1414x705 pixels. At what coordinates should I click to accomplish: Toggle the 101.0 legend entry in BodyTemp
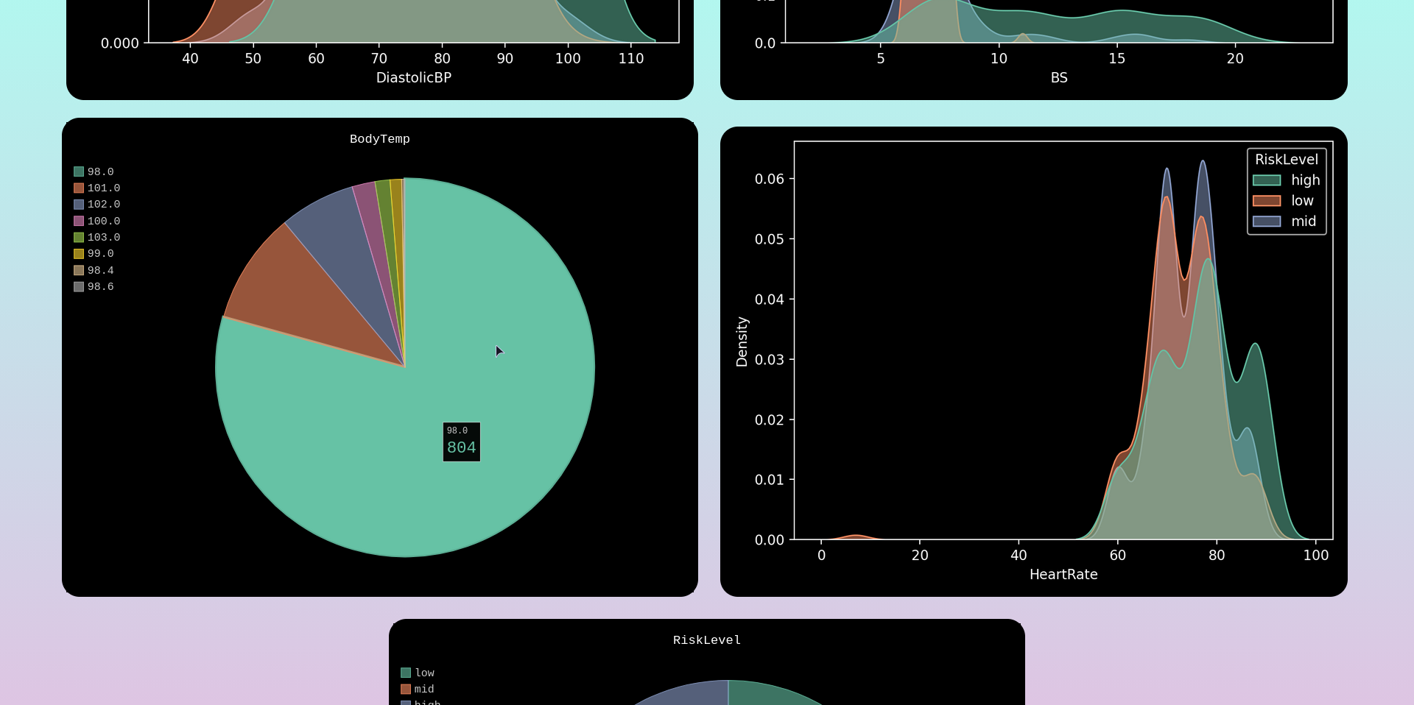pyautogui.click(x=78, y=188)
